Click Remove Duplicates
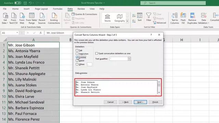This screenshot has width=219, height=123. click(x=192, y=18)
